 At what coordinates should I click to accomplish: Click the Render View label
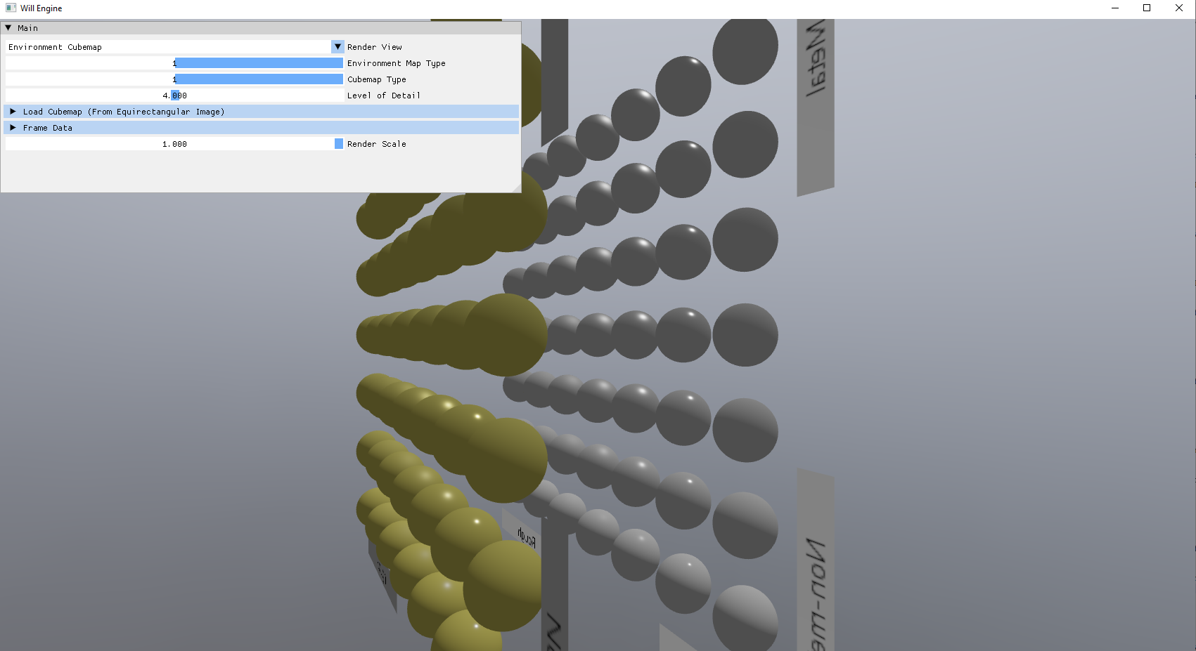coord(375,47)
